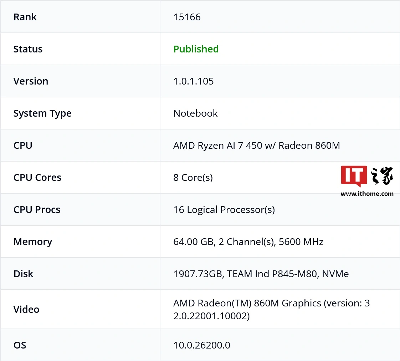Click the CPU Cores row label
This screenshot has height=361, width=400.
pos(37,178)
